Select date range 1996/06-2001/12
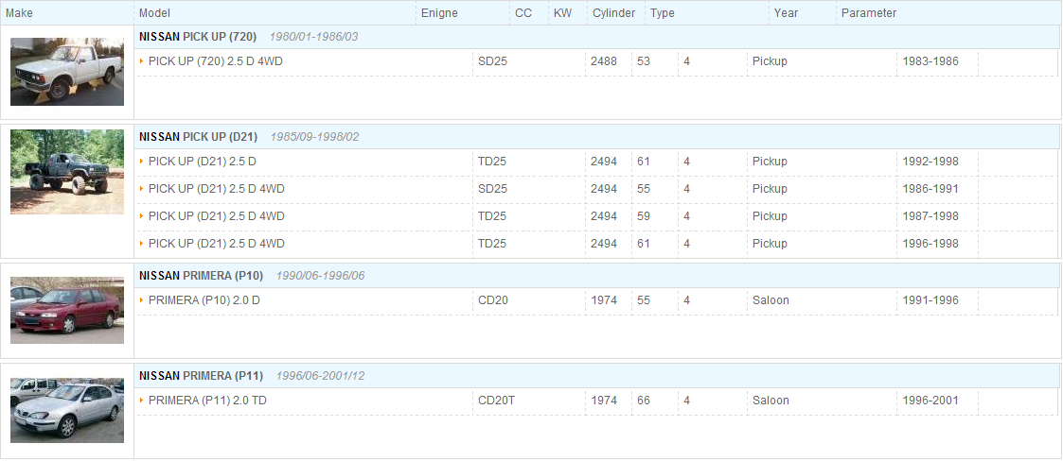This screenshot has height=461, width=1063. point(320,376)
